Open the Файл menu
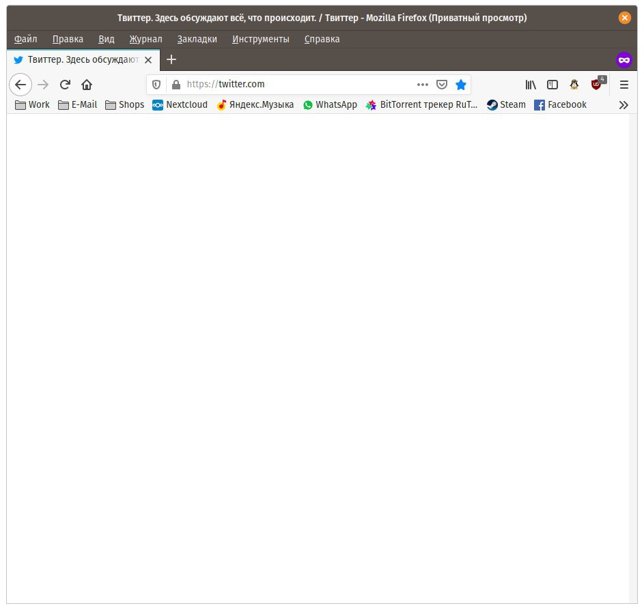 coord(25,39)
